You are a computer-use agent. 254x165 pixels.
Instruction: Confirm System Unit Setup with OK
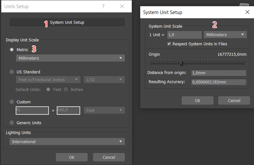[197, 100]
